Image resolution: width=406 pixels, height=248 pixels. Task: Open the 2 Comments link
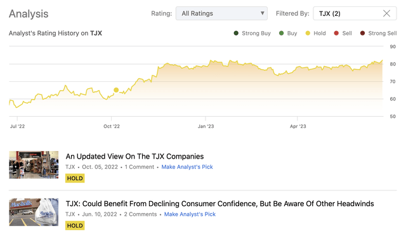[140, 214]
